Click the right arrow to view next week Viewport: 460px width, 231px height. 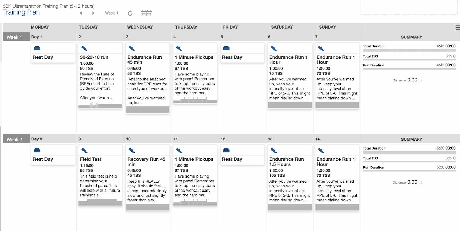coord(94,13)
